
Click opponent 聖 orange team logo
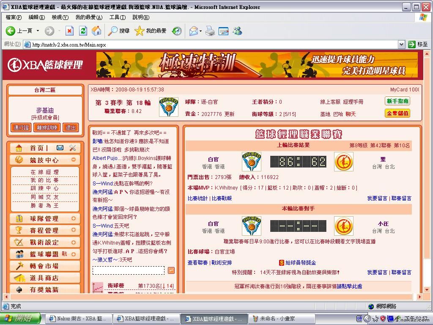[344, 162]
